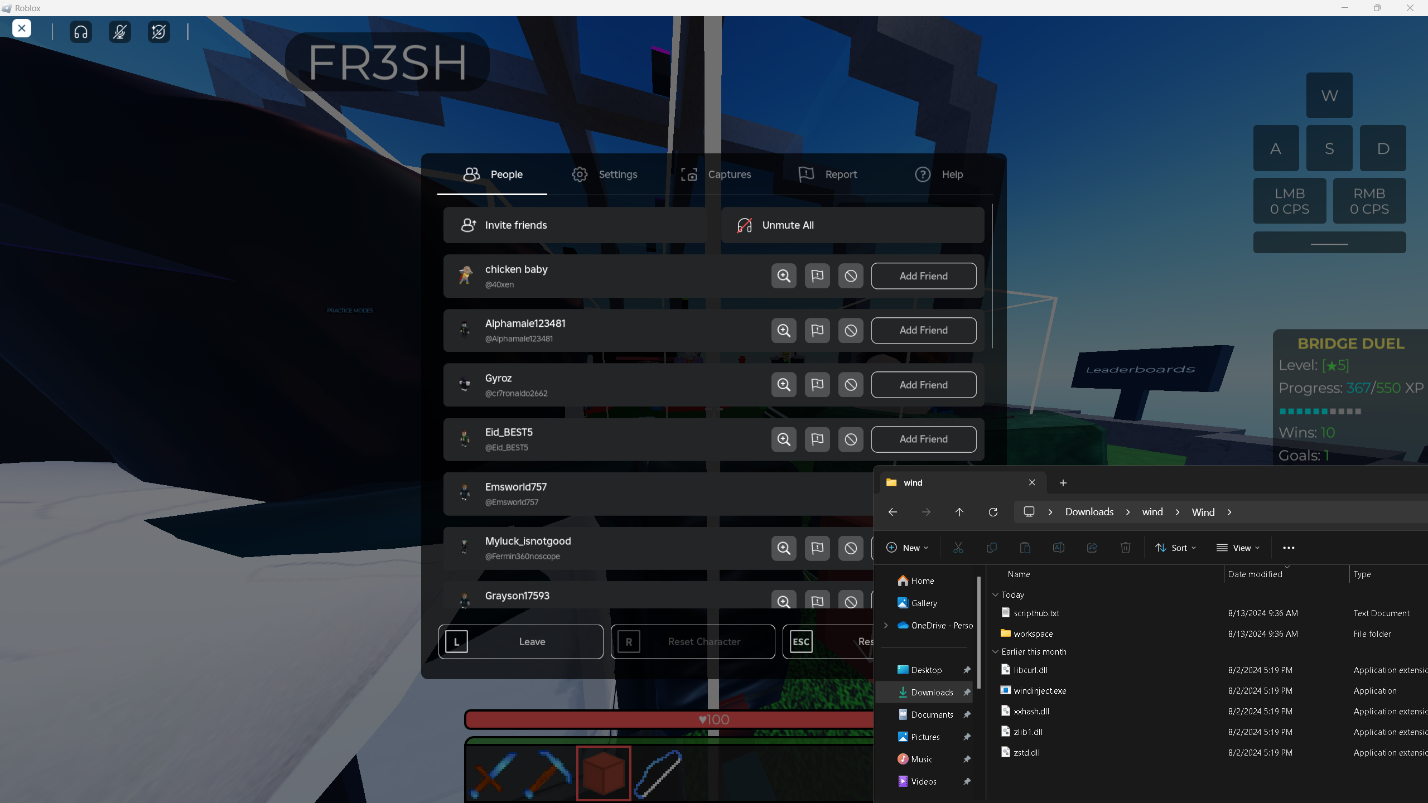Viewport: 1428px width, 803px height.
Task: Inspect chicken baby's avatar with magnifier
Action: coord(784,276)
